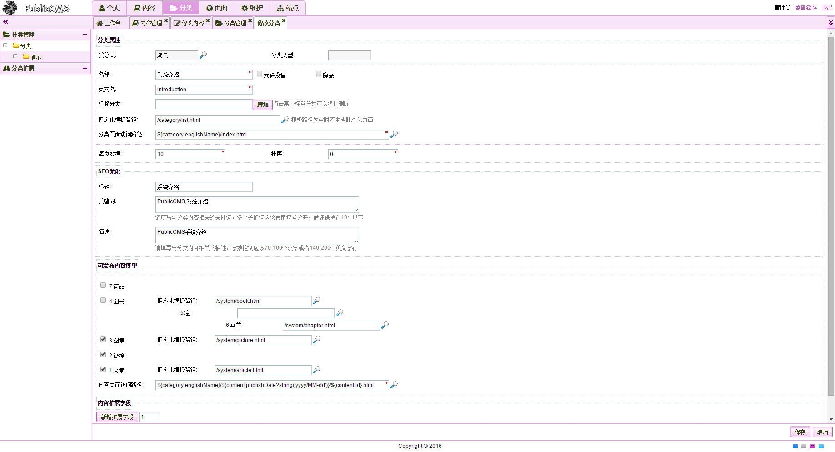Focus the 名称 field with 系统介绍
The image size is (835, 452).
[204, 75]
